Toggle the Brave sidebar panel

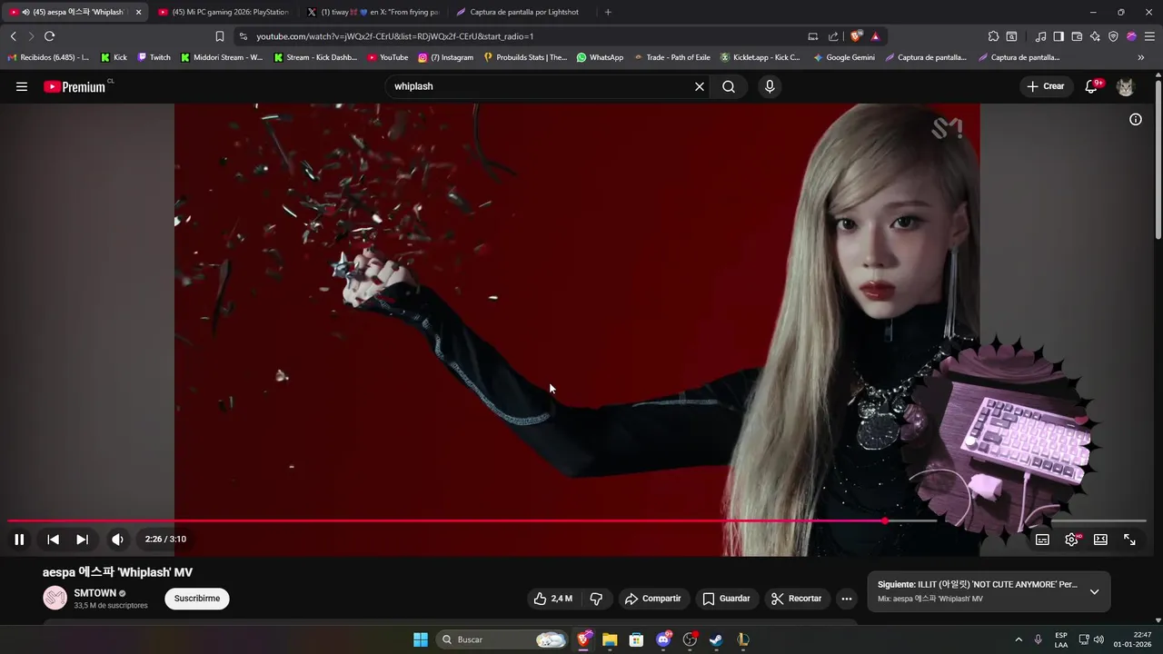[x=1059, y=36]
